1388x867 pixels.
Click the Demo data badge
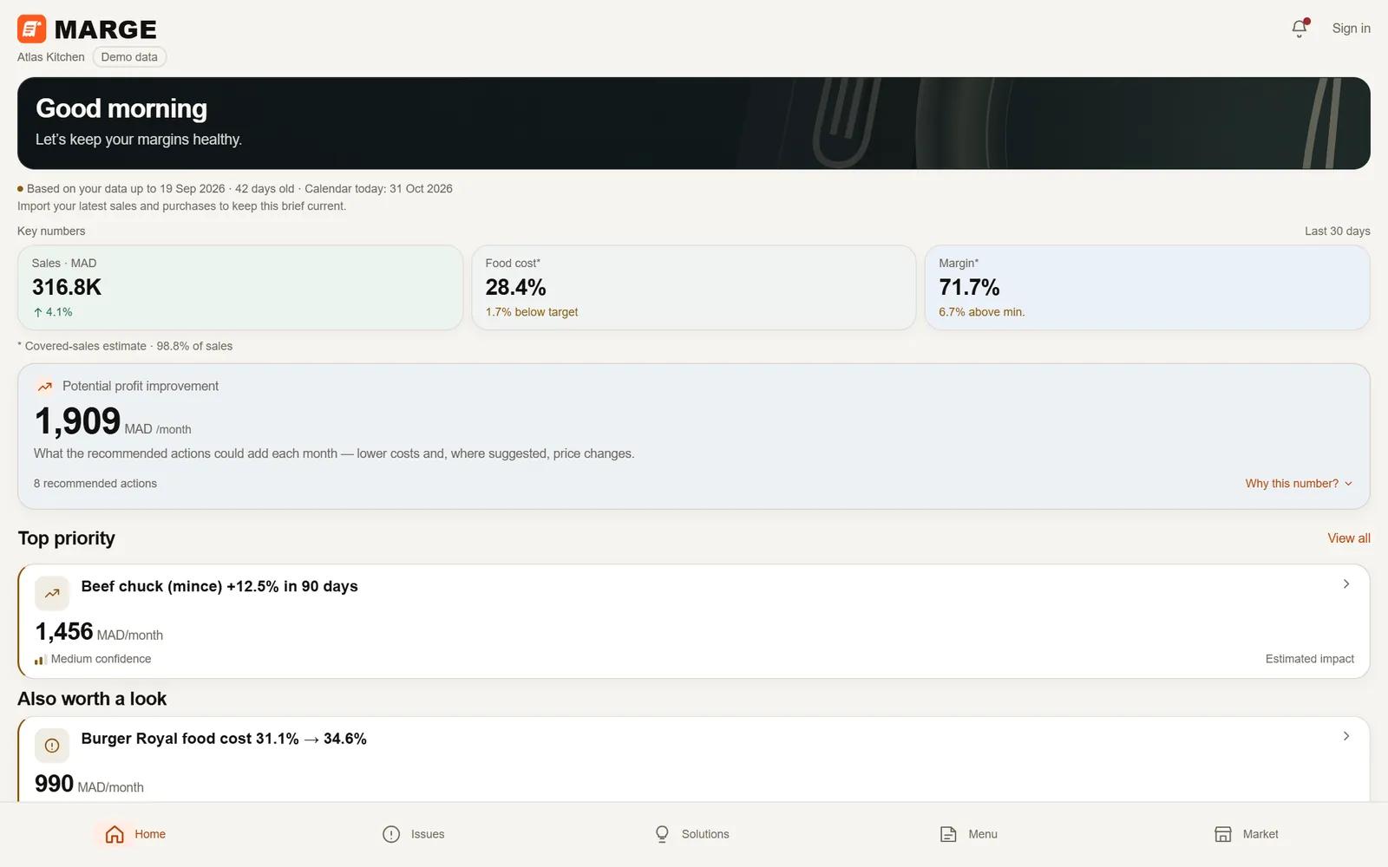tap(129, 57)
